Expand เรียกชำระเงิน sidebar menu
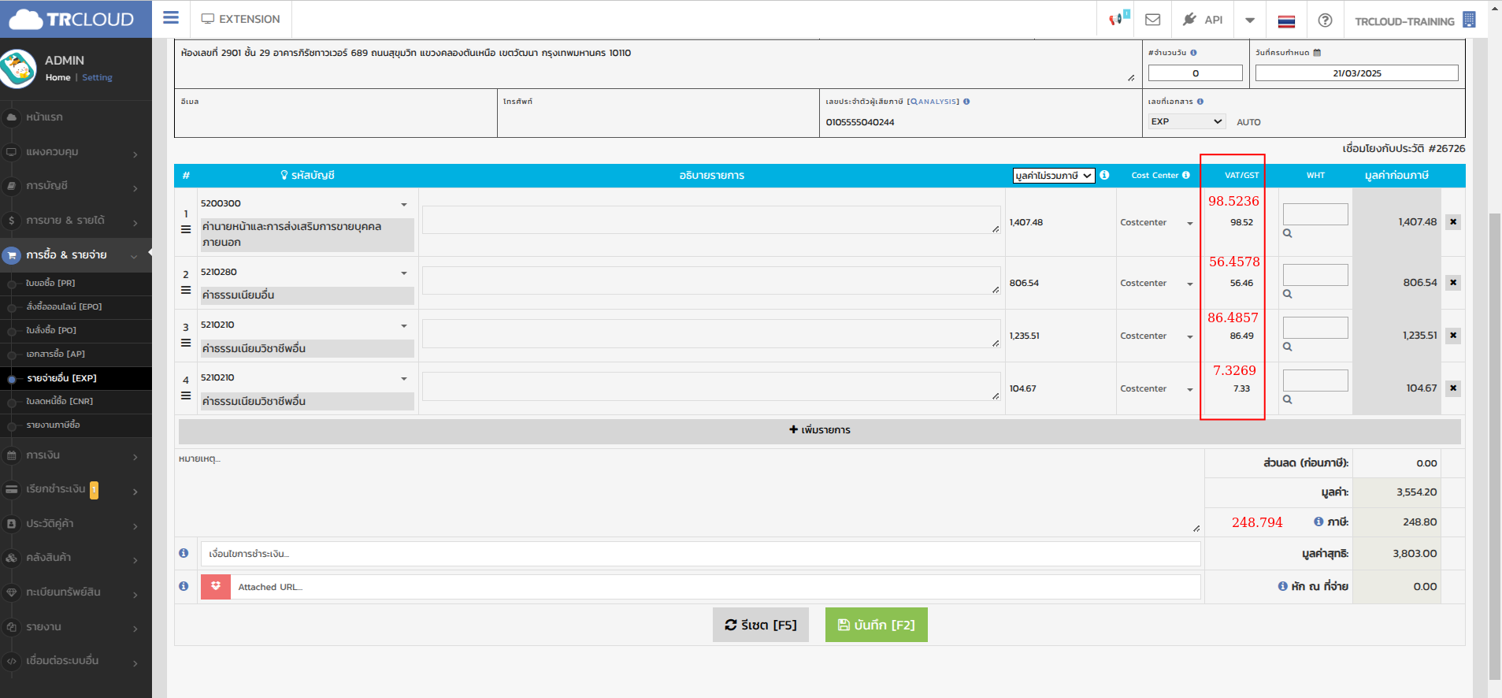Viewport: 1502px width, 698px height. tap(76, 489)
